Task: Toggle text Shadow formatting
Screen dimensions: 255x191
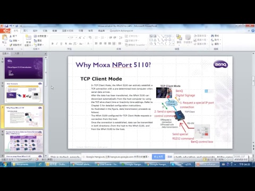Action: pos(66,44)
